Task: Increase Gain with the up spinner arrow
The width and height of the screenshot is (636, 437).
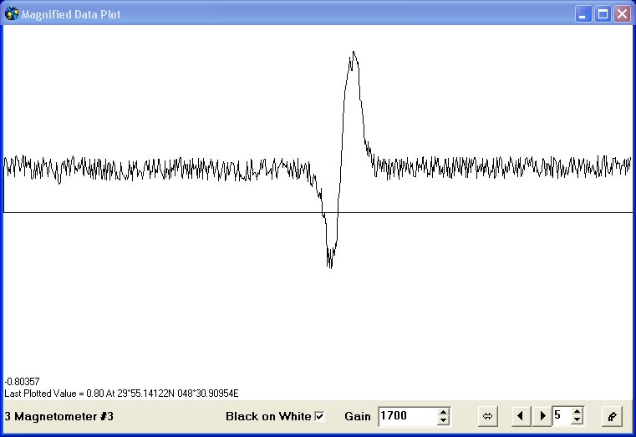Action: click(443, 412)
